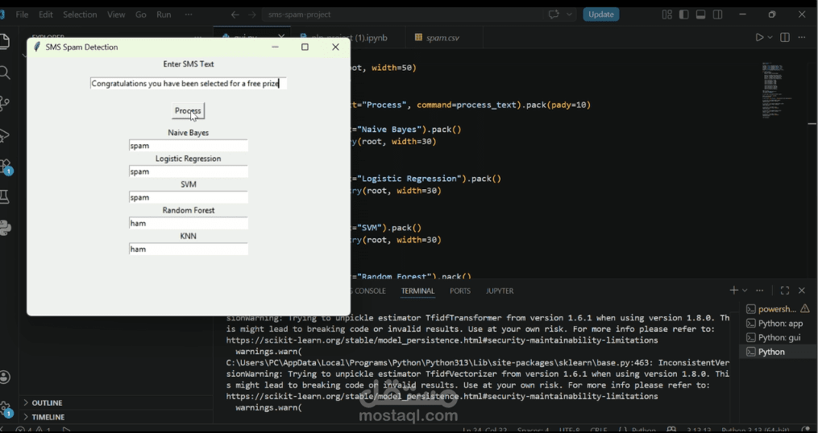The width and height of the screenshot is (818, 433).
Task: Open the Copilot chat icon
Action: [554, 14]
